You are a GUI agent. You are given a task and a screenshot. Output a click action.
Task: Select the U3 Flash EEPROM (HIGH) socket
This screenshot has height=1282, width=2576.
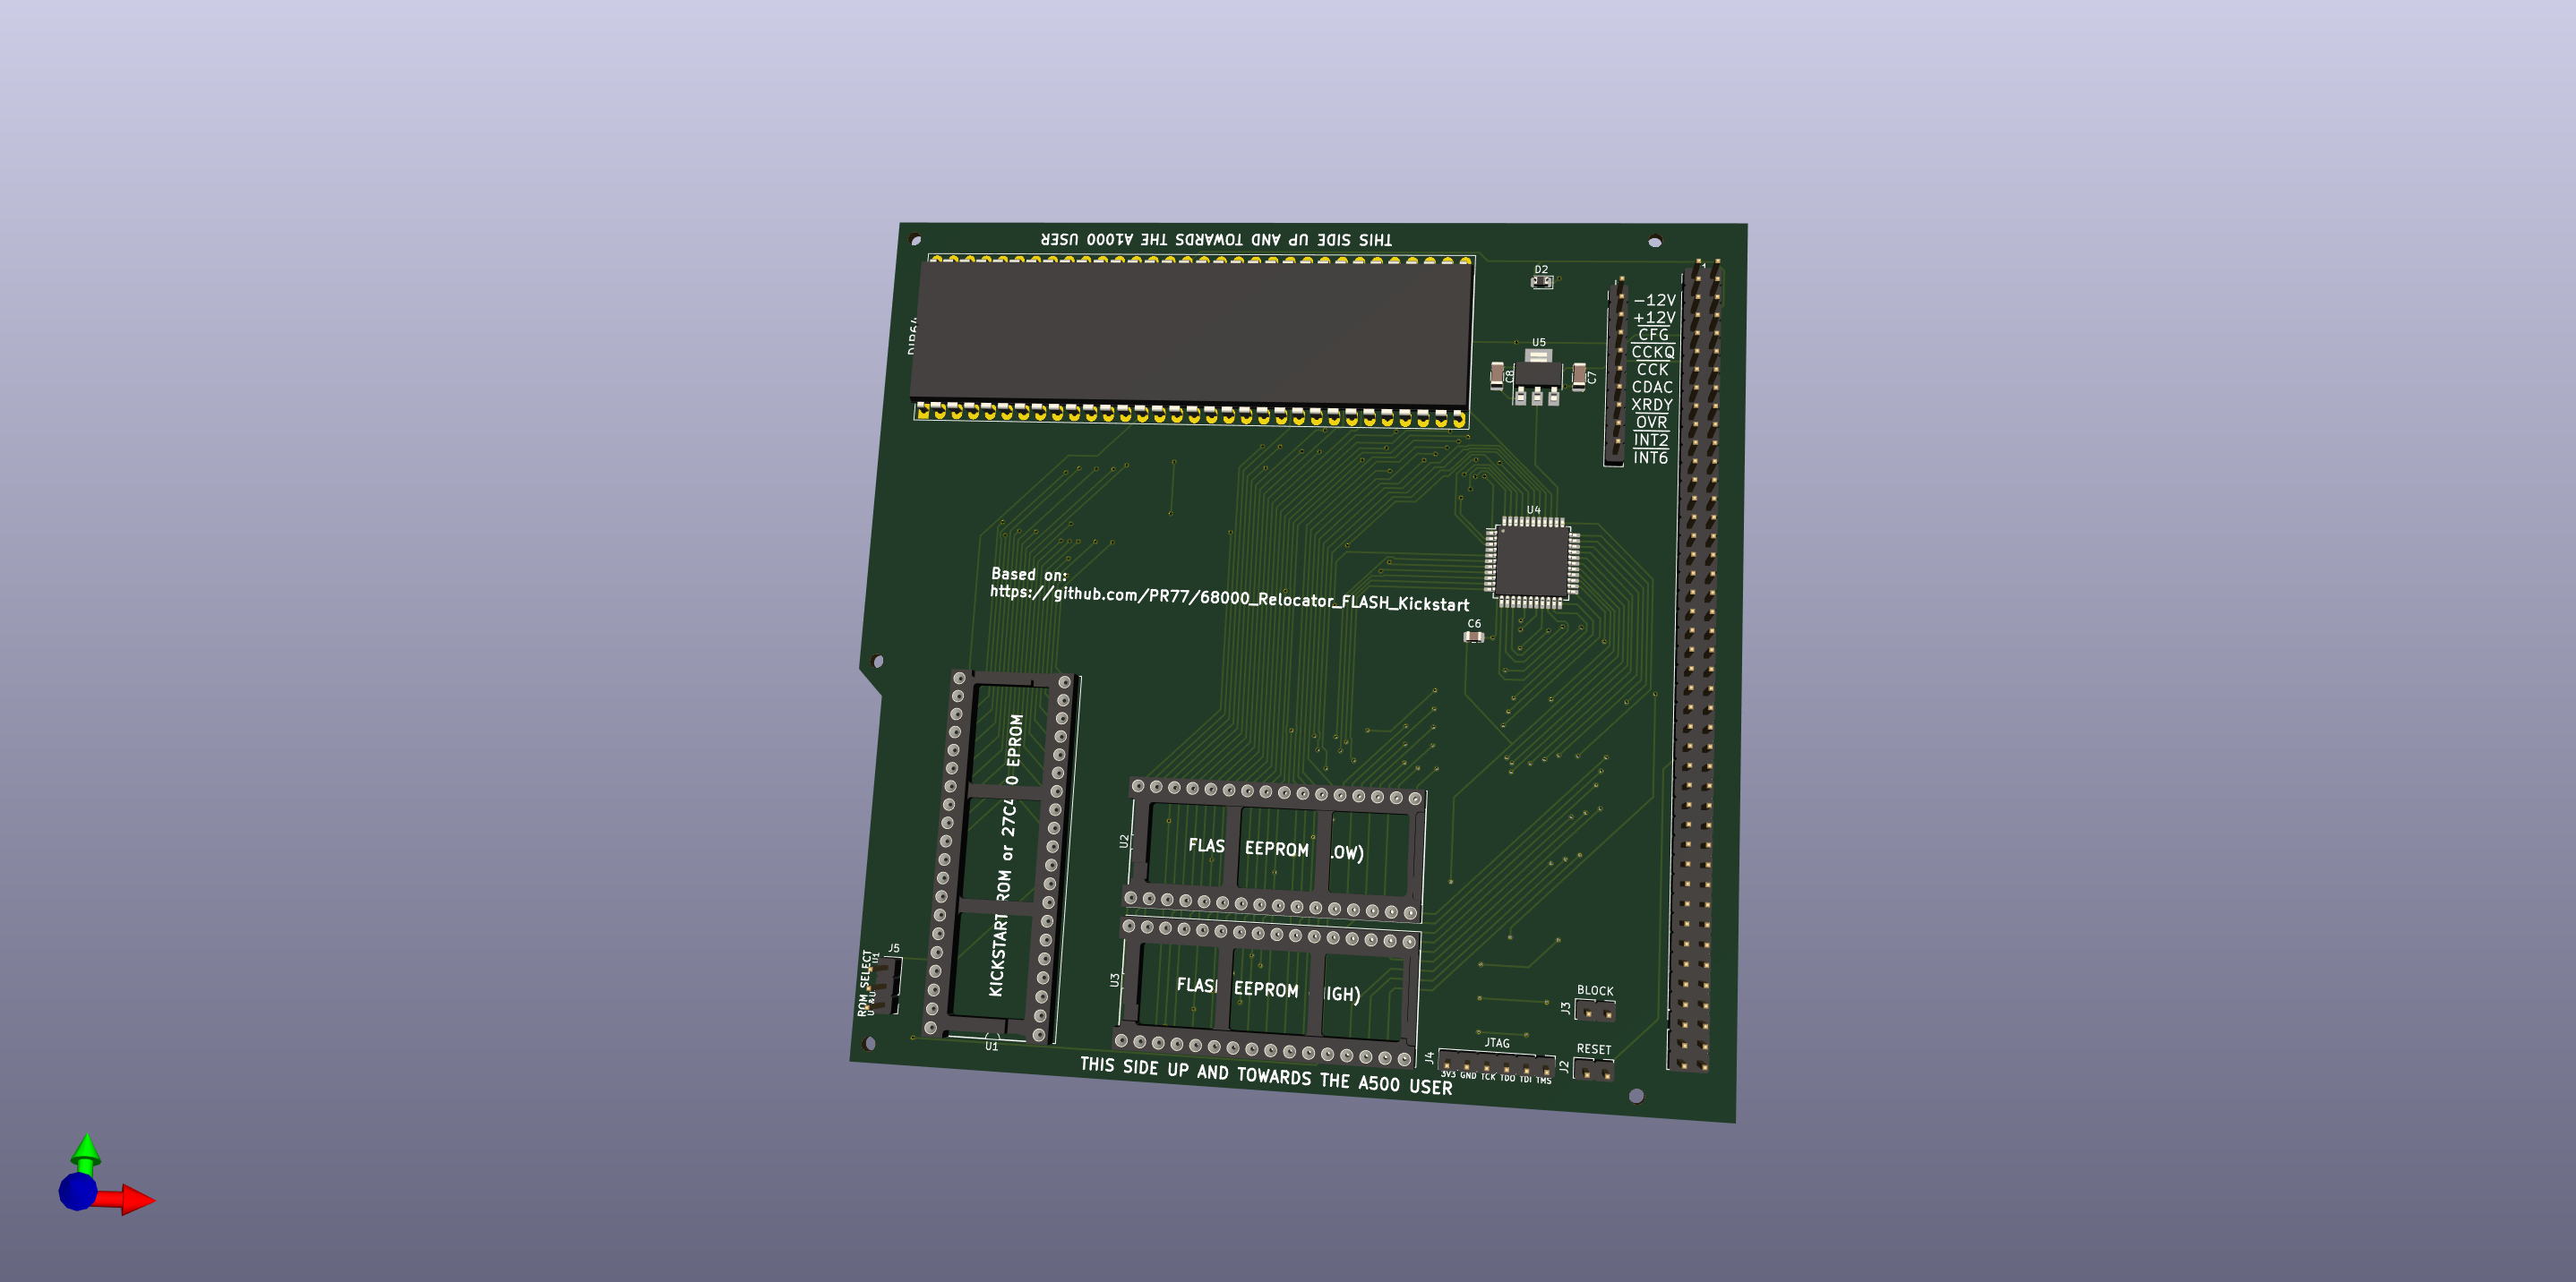pyautogui.click(x=1267, y=991)
